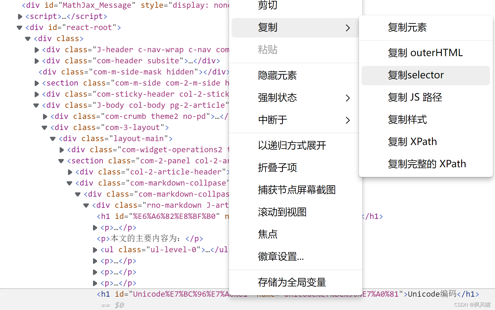Collapse the layout-main div
Viewport: 495px width, 310px height.
[53, 139]
